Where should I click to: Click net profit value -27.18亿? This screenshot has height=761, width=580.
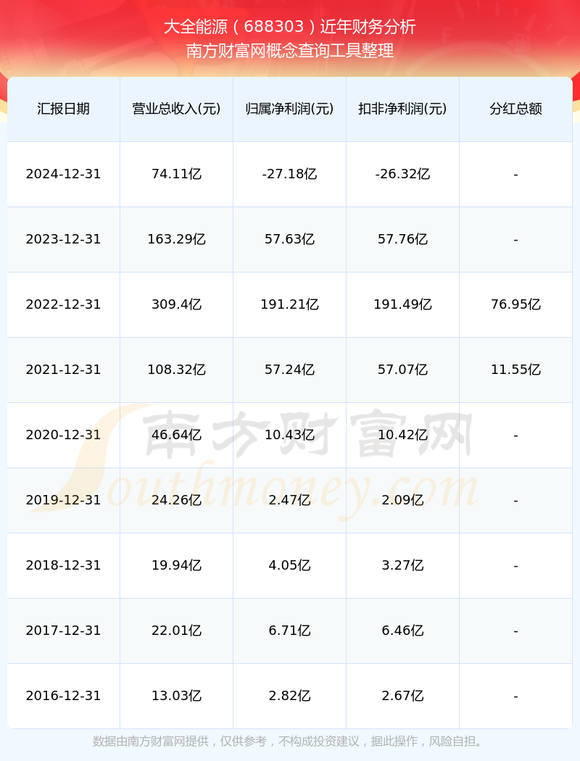290,174
